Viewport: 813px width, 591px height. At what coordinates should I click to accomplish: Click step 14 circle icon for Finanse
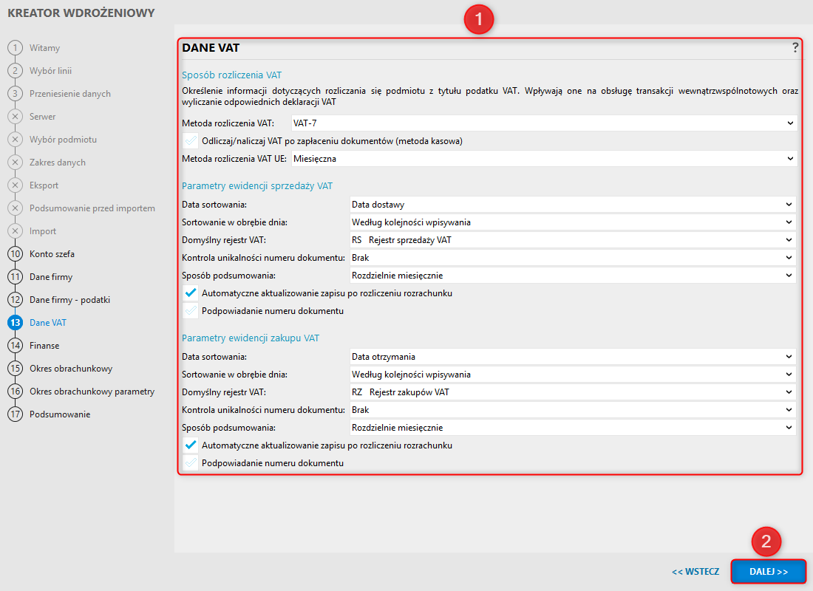click(15, 345)
